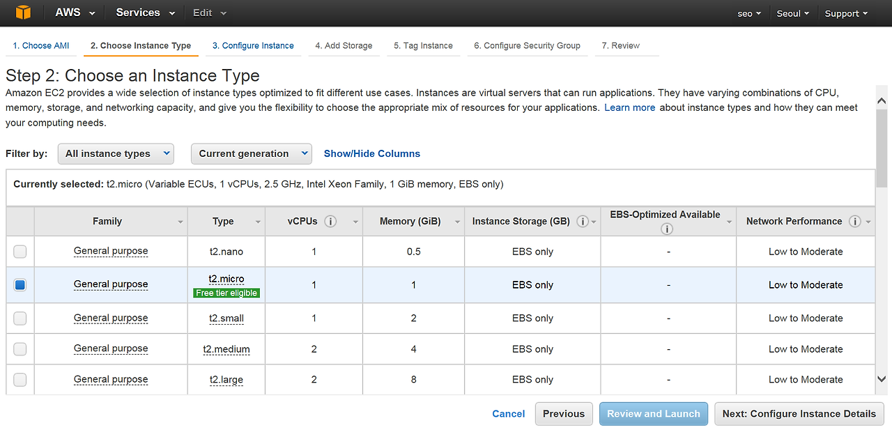Viewport: 892px width, 430px height.
Task: Click the Currently selected summary text
Action: click(259, 185)
